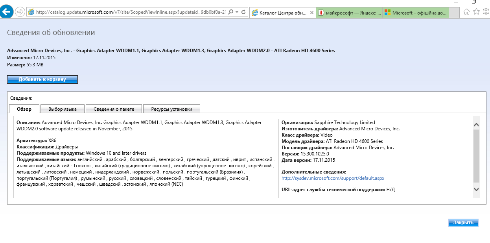Switch to the 'Каталог Центра обн...' browser tab
This screenshot has width=490, height=243.
(282, 13)
